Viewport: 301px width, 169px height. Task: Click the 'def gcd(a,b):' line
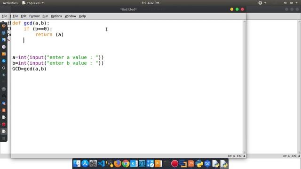(31, 23)
